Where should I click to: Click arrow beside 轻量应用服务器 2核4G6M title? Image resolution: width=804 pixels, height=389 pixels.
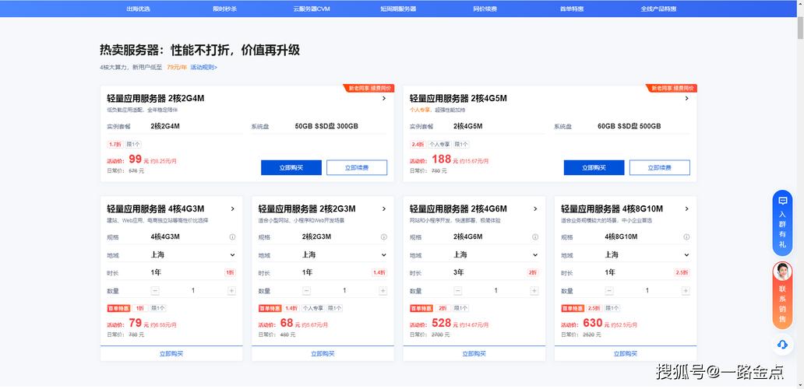pyautogui.click(x=534, y=209)
